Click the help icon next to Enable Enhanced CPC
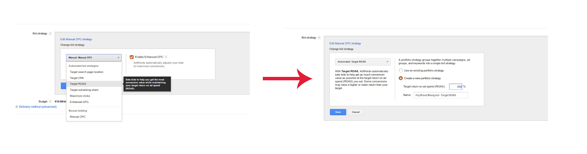The width and height of the screenshot is (587, 154). (x=166, y=57)
